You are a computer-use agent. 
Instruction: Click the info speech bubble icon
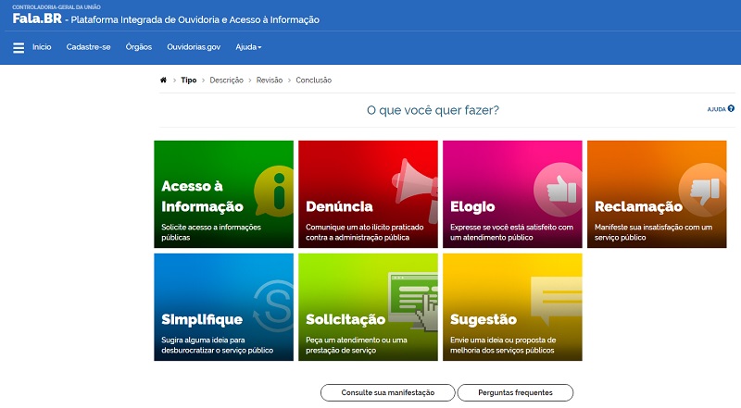pos(274,191)
